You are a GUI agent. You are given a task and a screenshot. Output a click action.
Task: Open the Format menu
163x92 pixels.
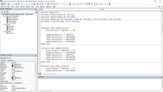(22, 7)
